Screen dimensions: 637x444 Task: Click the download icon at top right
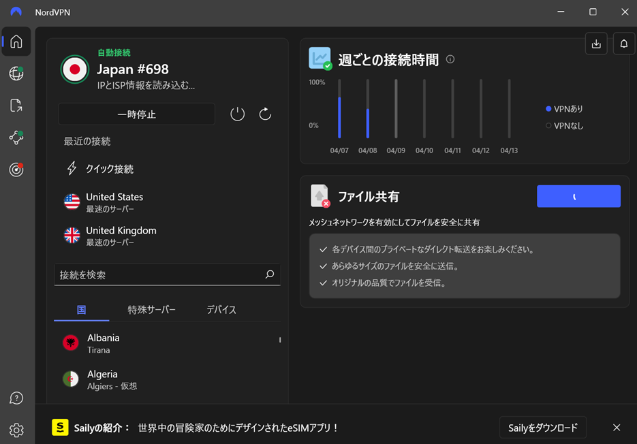pos(596,44)
